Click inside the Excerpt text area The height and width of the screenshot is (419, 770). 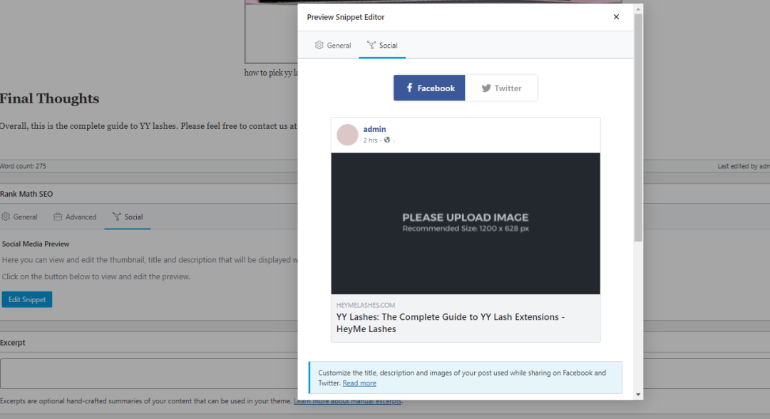[149, 374]
